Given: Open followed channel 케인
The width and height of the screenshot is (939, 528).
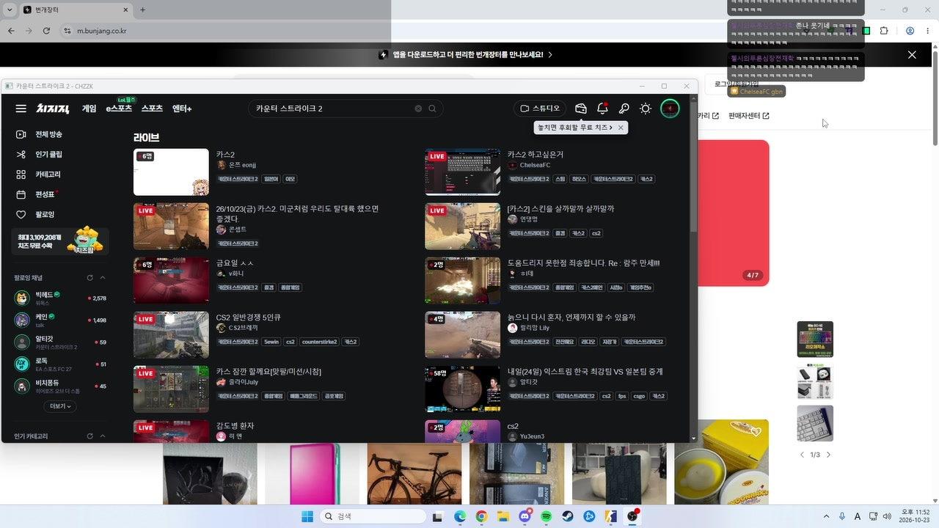Looking at the screenshot, I should tap(60, 320).
